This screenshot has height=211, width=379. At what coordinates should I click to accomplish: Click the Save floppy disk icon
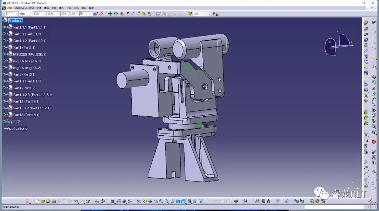click(48, 201)
